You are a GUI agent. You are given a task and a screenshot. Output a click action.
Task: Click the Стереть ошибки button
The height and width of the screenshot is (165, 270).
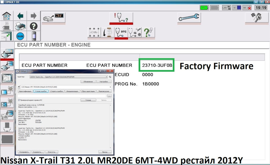click(57, 91)
